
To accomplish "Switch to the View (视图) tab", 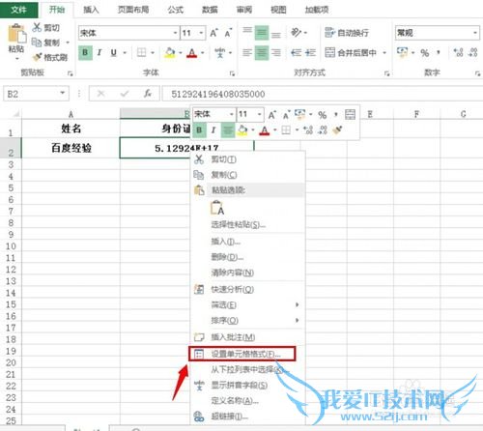I will pos(278,10).
